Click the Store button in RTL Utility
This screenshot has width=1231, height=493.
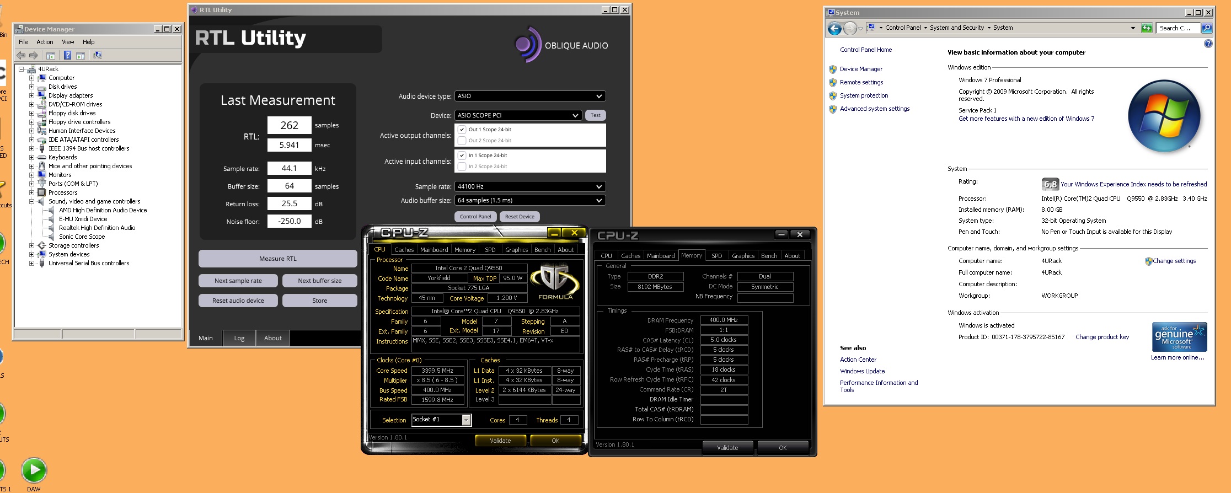(x=320, y=301)
